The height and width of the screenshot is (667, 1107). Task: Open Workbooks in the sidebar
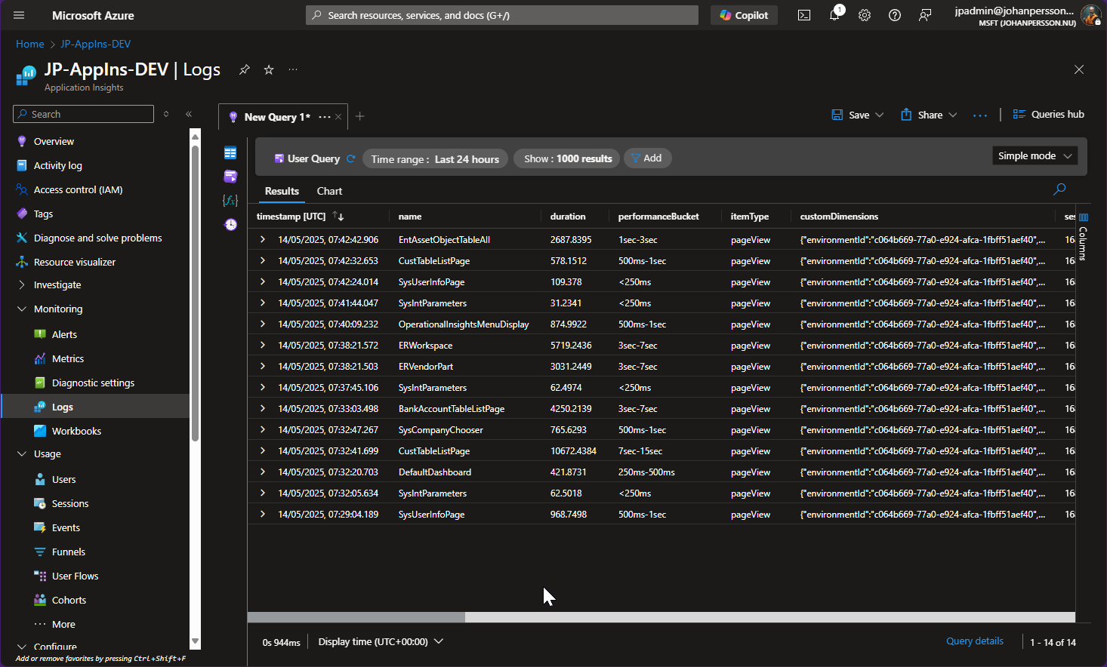point(76,431)
